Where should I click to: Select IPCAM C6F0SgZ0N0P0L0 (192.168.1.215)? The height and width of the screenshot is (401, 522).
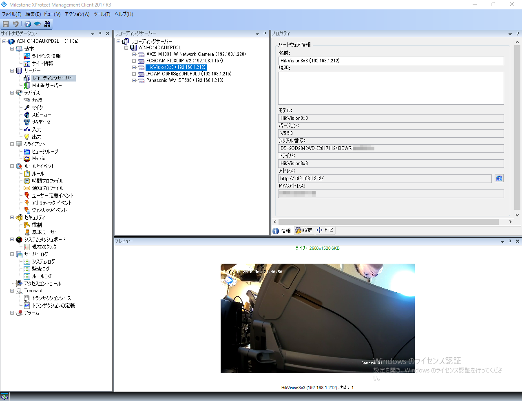(x=189, y=74)
